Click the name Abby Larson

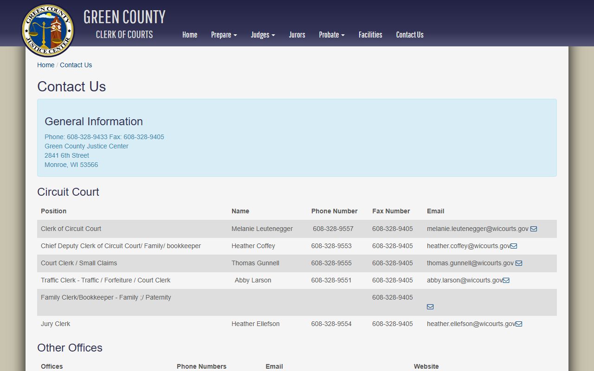(253, 280)
